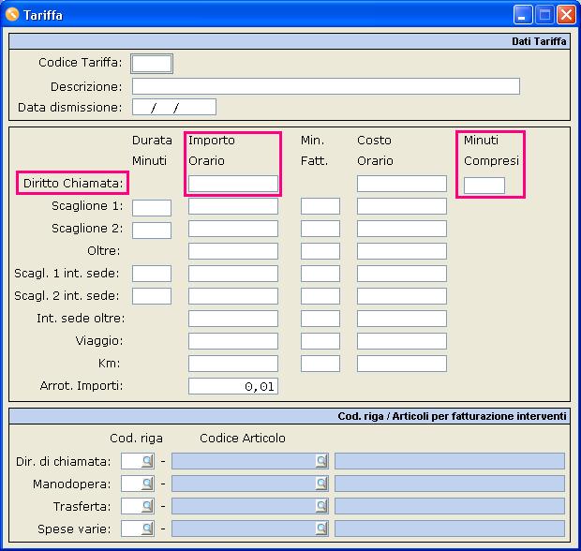Open lookup for Dir. di chiamata Cod. riga
Viewport: 581px width, 551px height.
coord(147,461)
